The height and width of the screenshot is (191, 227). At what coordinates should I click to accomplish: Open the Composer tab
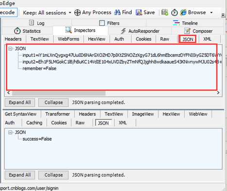pos(198,31)
